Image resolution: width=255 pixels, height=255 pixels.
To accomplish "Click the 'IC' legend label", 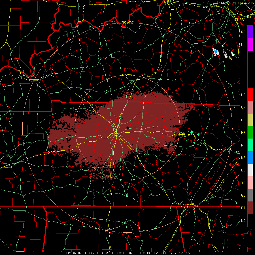I will click(x=243, y=183).
